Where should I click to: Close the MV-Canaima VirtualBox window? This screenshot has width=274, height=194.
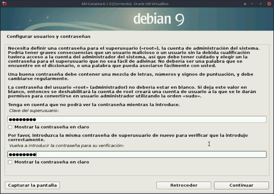(269, 4)
